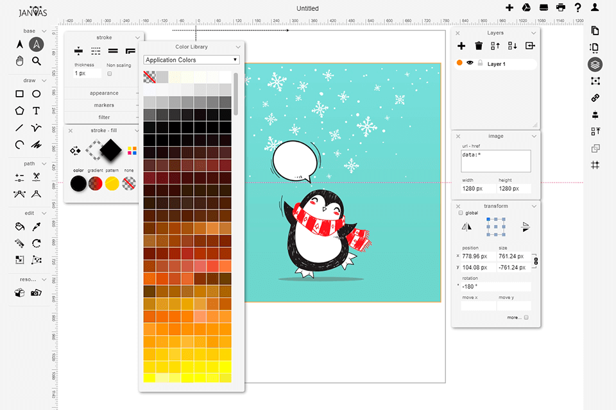
Task: Toggle size aspect ratio link
Action: pos(536,261)
